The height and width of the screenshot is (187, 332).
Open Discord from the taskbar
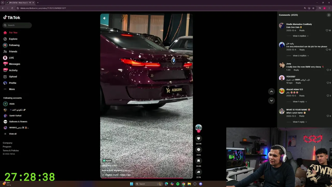coord(200,184)
